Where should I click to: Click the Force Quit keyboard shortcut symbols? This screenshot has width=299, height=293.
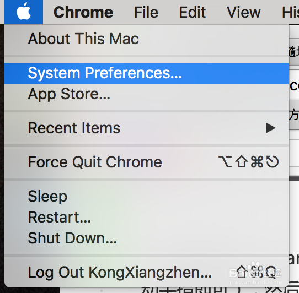click(249, 162)
